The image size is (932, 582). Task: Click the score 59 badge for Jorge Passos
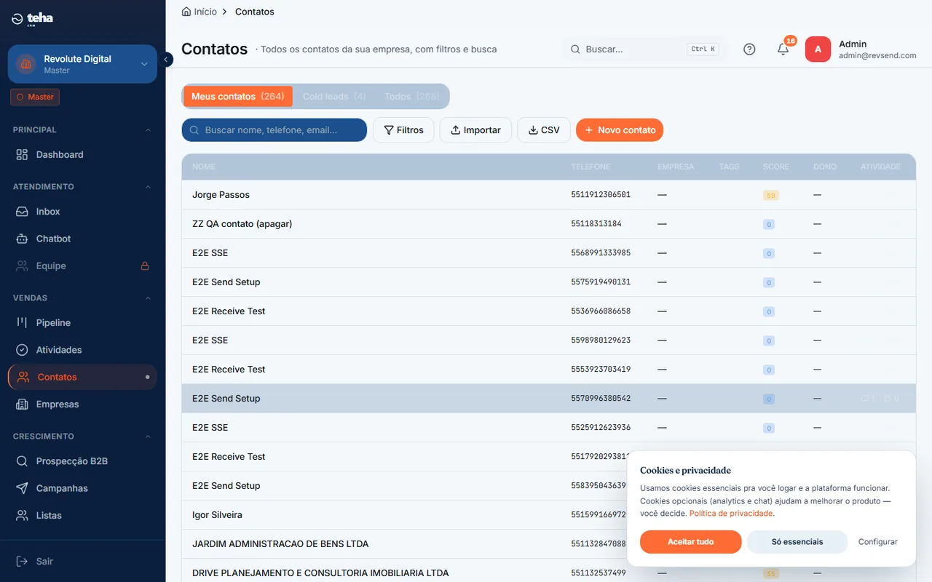point(770,196)
